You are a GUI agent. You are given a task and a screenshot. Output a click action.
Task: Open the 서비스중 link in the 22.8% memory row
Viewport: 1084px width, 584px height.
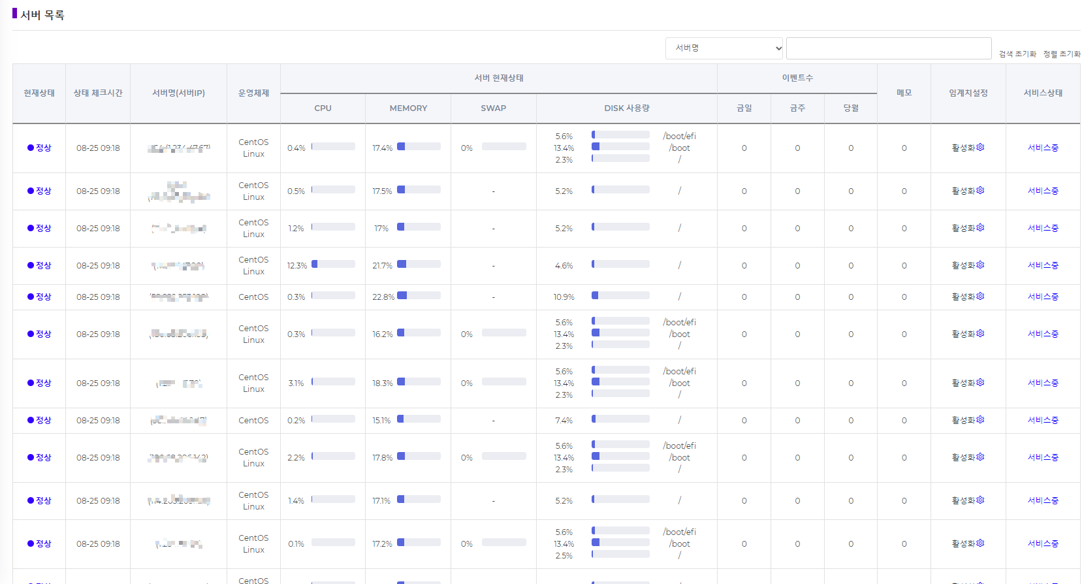(1043, 297)
